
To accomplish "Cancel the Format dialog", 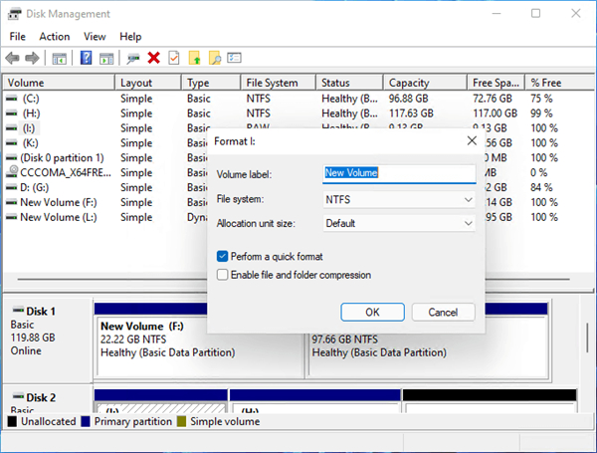I will pos(443,312).
